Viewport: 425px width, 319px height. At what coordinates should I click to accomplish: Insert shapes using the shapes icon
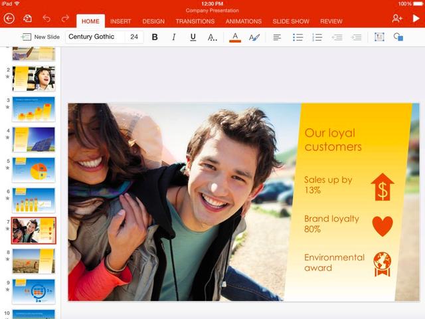(x=398, y=37)
